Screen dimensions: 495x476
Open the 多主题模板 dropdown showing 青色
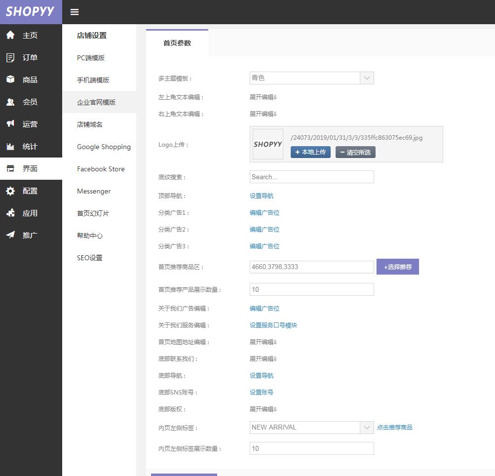coord(311,78)
